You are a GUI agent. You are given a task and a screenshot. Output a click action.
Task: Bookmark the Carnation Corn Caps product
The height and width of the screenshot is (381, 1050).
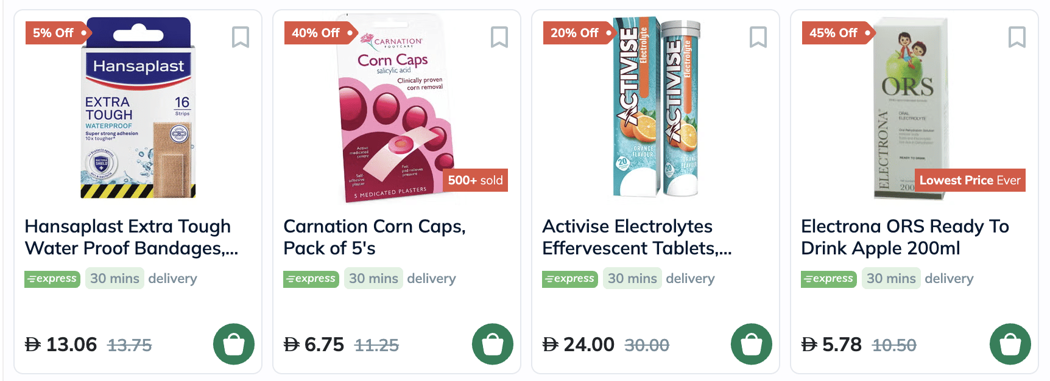(x=499, y=37)
